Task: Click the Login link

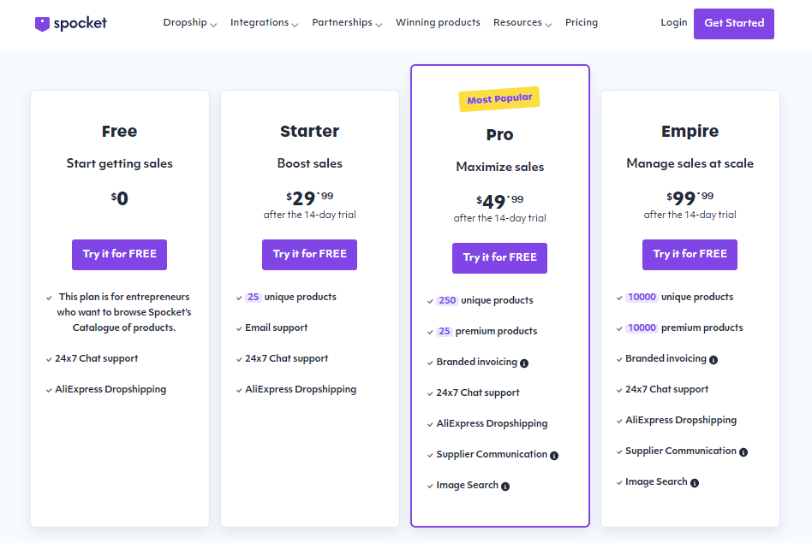Action: tap(674, 23)
